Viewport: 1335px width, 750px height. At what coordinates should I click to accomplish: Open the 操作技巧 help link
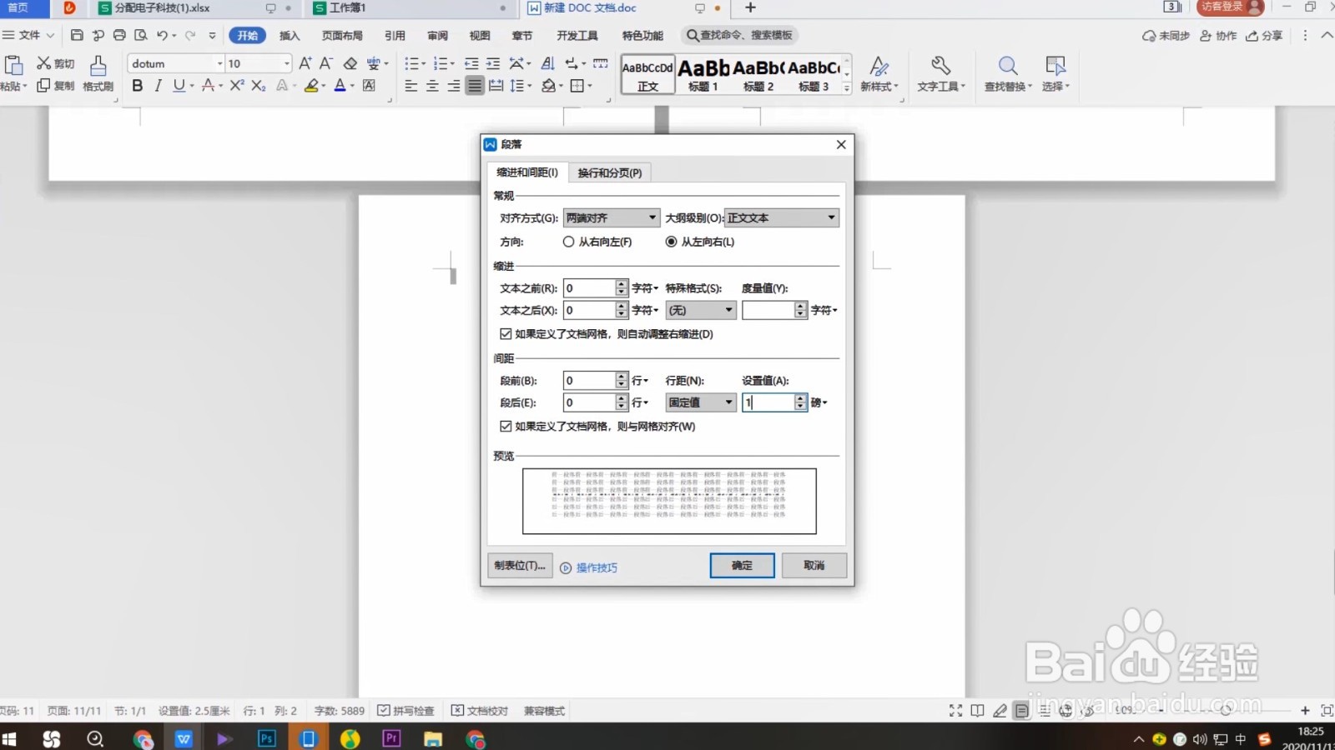[597, 567]
